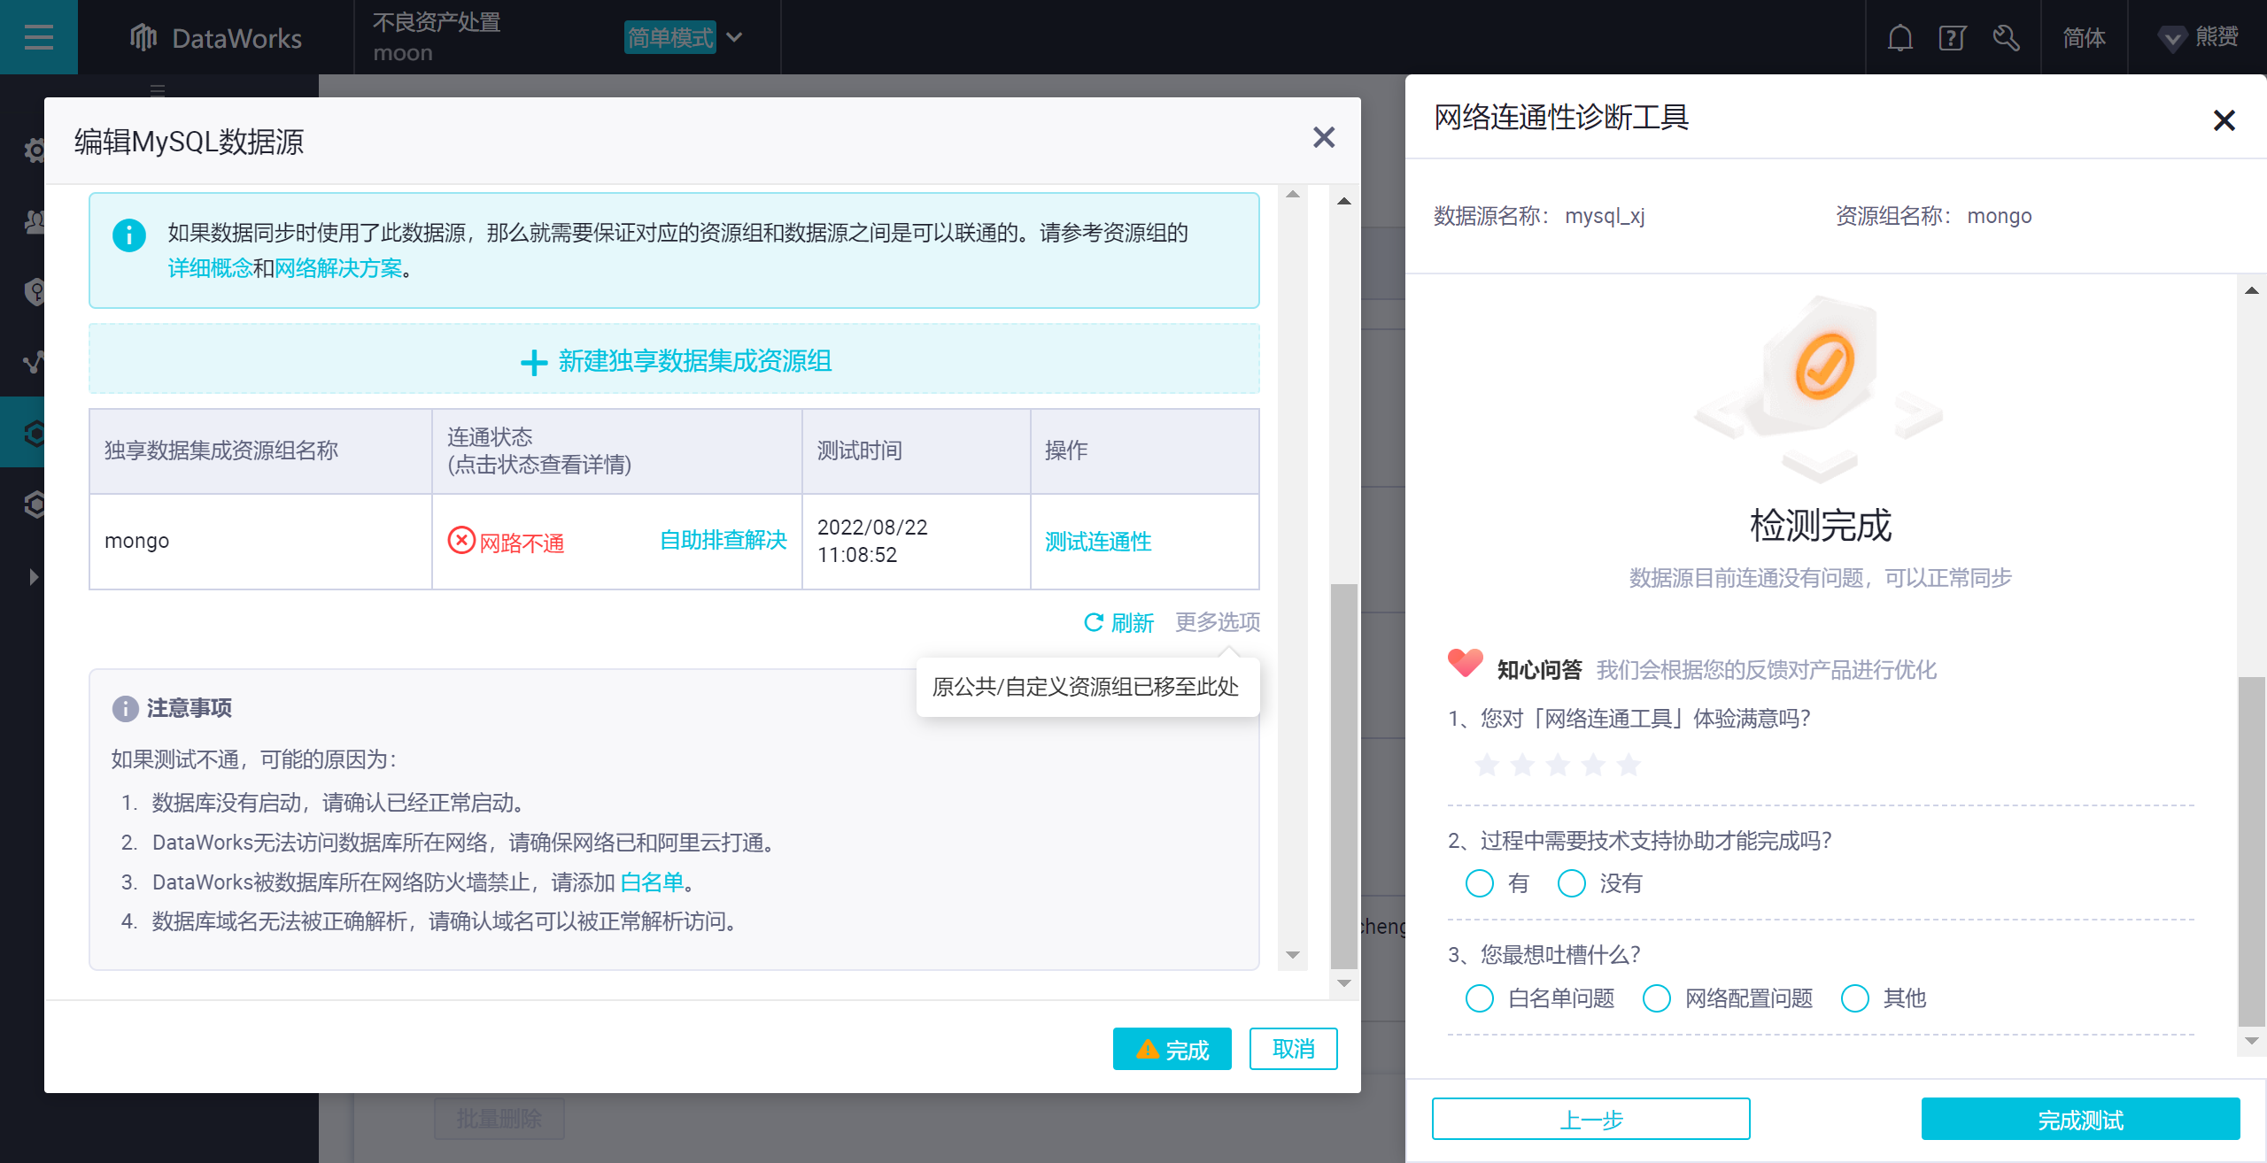The width and height of the screenshot is (2267, 1163).
Task: Select 白名单问题 radio option
Action: pyautogui.click(x=1480, y=997)
